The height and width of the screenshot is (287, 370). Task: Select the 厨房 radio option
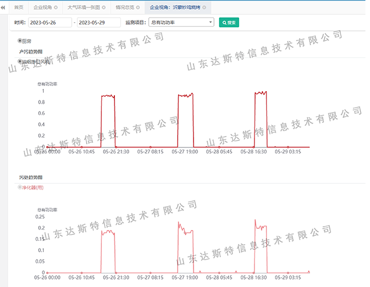click(20, 40)
